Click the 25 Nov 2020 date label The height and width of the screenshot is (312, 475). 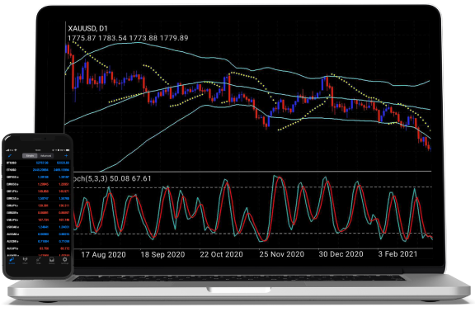(281, 254)
